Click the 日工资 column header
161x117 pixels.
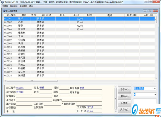(x=76, y=15)
